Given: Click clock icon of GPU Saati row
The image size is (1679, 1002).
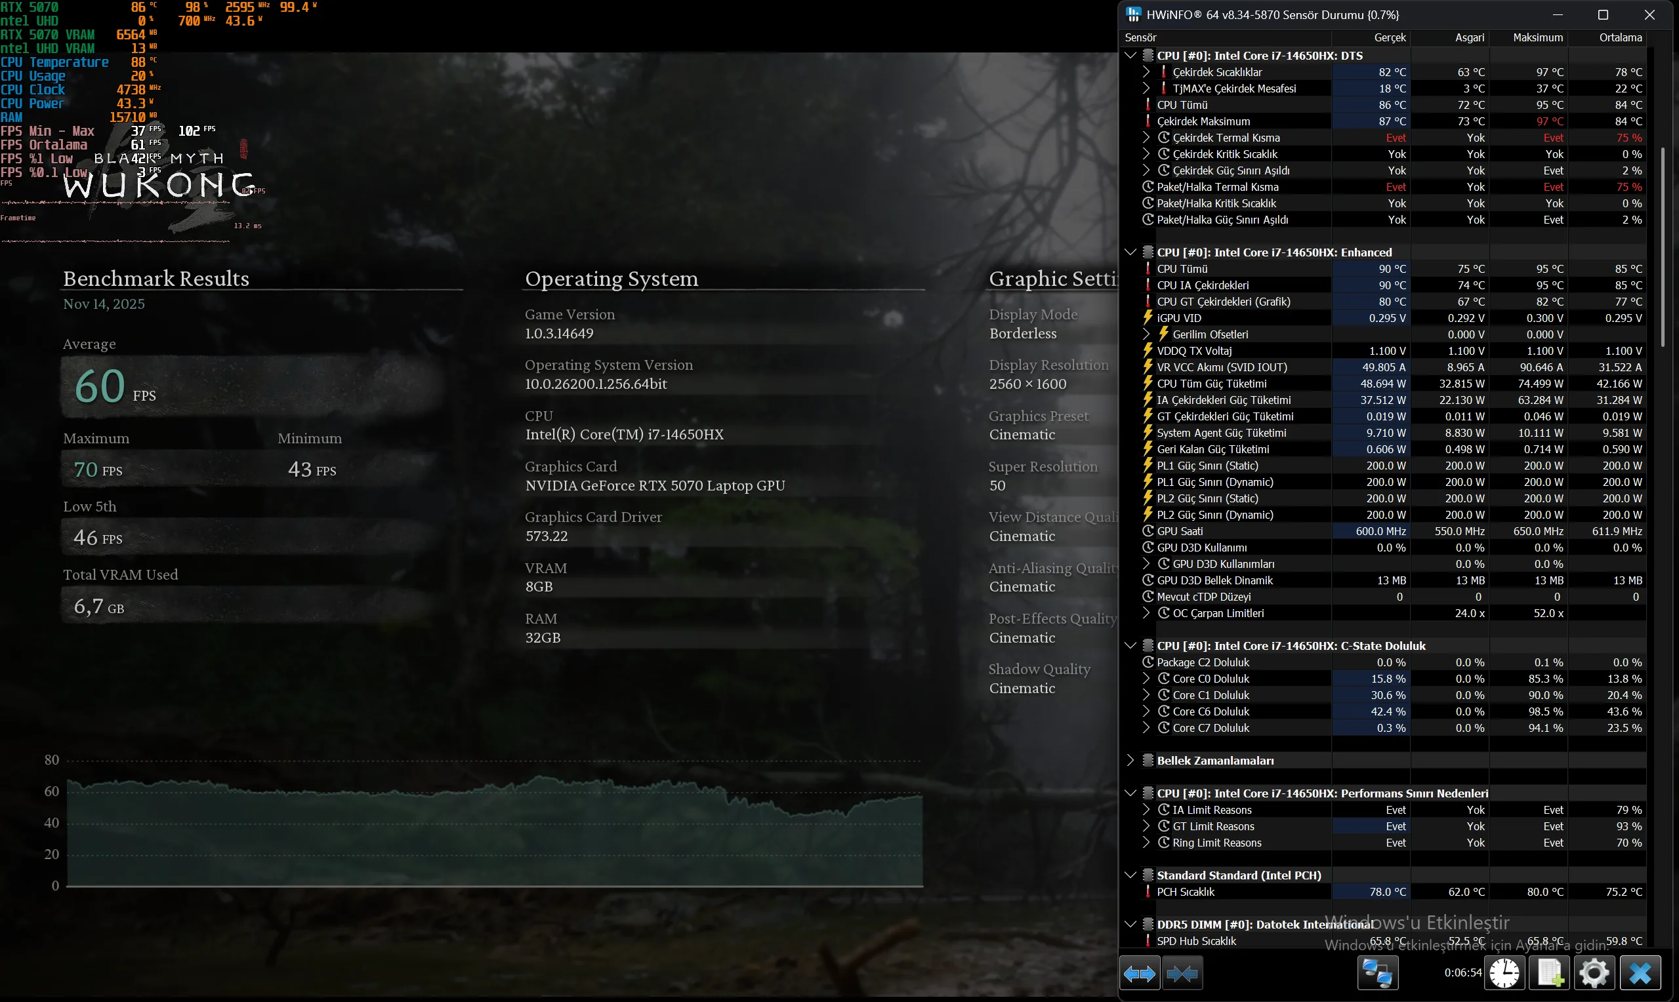Looking at the screenshot, I should click(x=1148, y=531).
